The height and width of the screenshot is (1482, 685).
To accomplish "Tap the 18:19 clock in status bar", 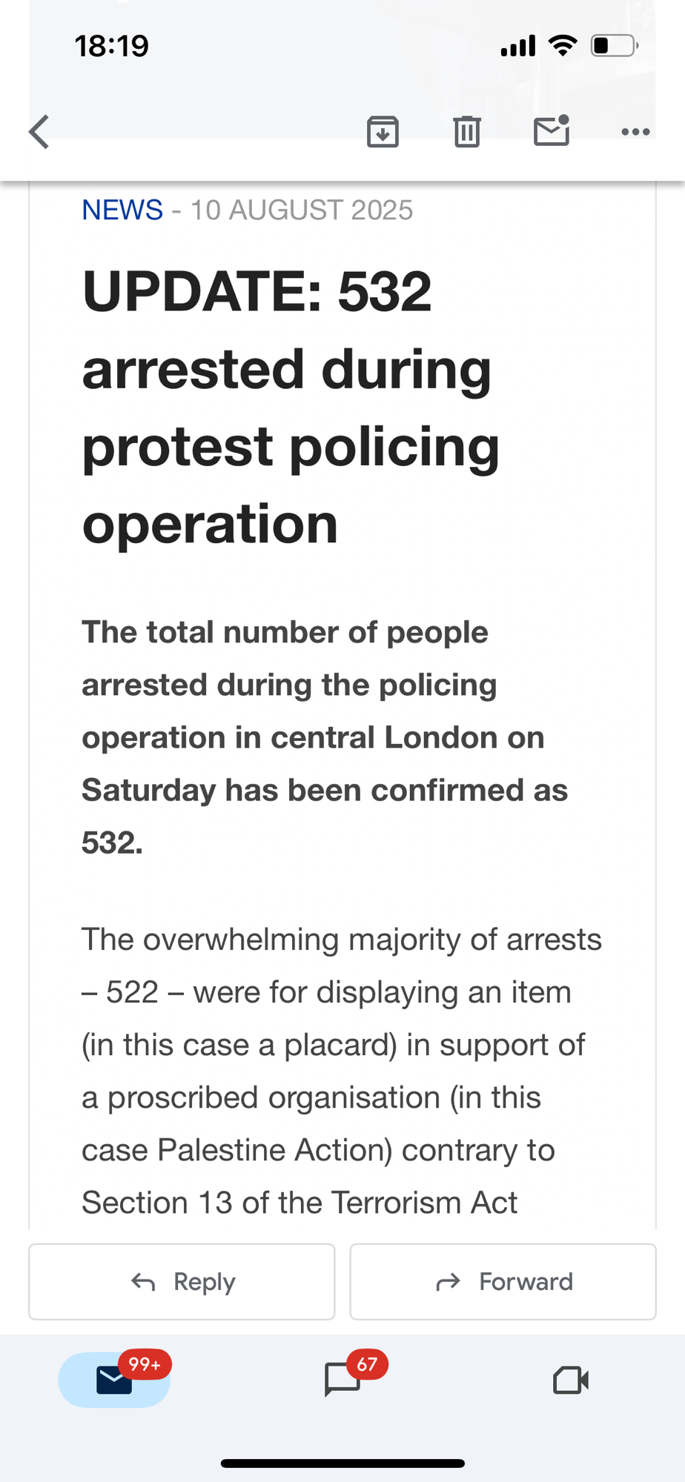I will click(x=112, y=46).
